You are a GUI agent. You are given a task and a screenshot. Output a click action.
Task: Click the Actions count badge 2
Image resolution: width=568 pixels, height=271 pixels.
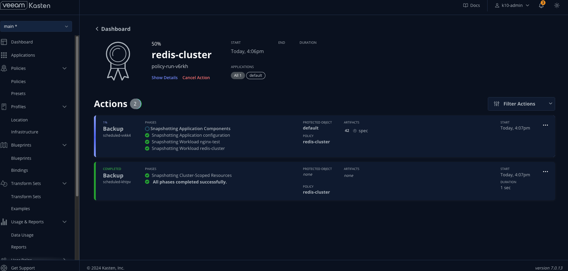[135, 104]
